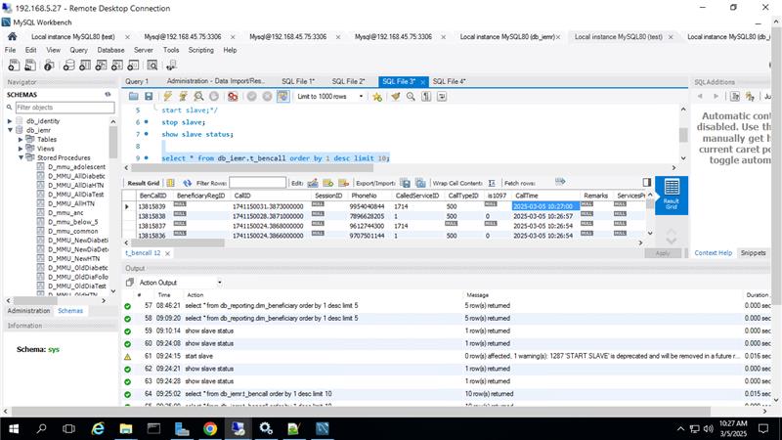Expand the db_identity schema
The height and width of the screenshot is (440, 782).
10,121
